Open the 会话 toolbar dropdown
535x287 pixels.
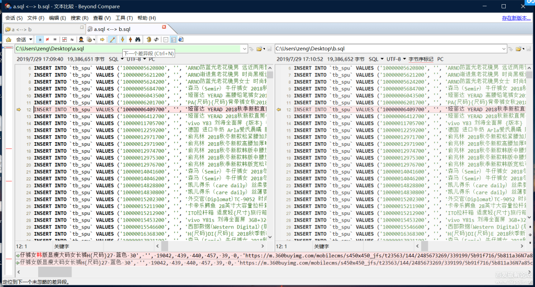[24, 40]
